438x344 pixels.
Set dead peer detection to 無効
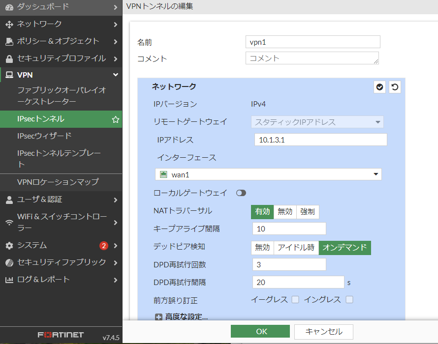262,248
